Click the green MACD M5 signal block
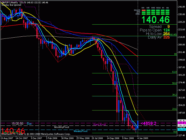Viewport: 186px width, 140px height. click(x=149, y=10)
